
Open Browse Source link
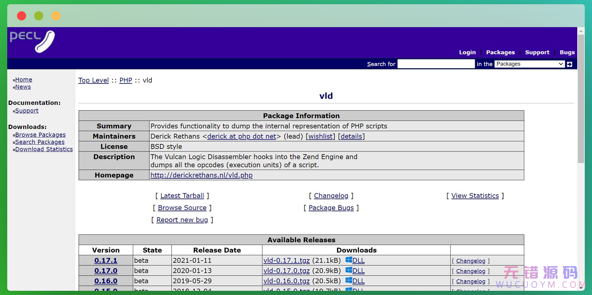pos(182,208)
